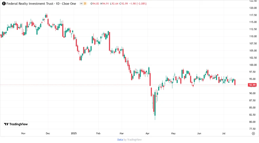Click the close value C92.99 in legend
The height and width of the screenshot is (143, 259).
point(124,4)
